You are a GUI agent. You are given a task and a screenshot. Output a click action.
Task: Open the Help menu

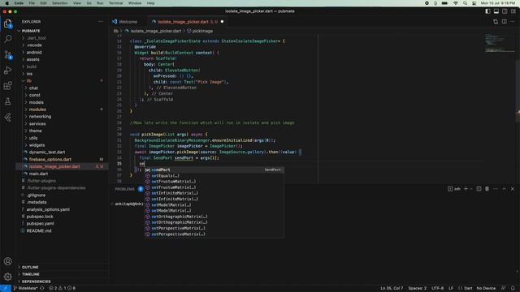click(150, 3)
